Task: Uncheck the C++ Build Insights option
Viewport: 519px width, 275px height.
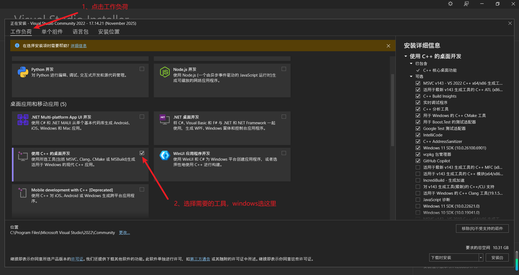Action: pyautogui.click(x=418, y=96)
